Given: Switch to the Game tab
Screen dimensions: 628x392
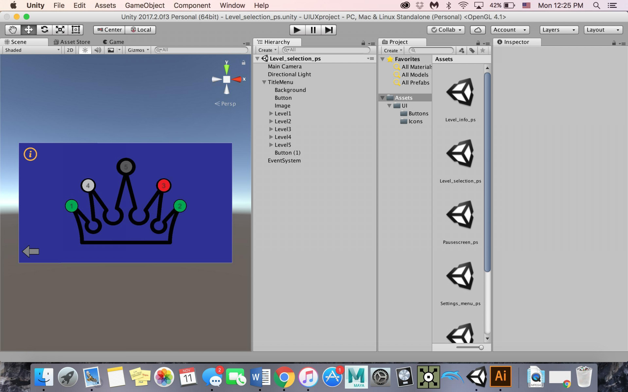Looking at the screenshot, I should click(113, 42).
